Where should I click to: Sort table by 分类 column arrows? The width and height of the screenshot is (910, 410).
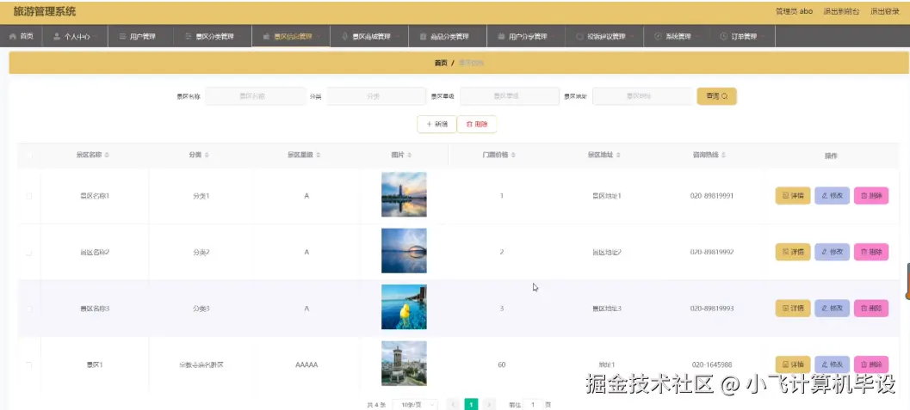point(207,156)
